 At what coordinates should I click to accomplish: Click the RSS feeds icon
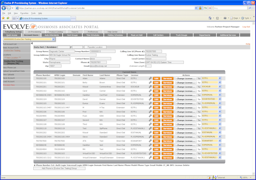(217, 18)
